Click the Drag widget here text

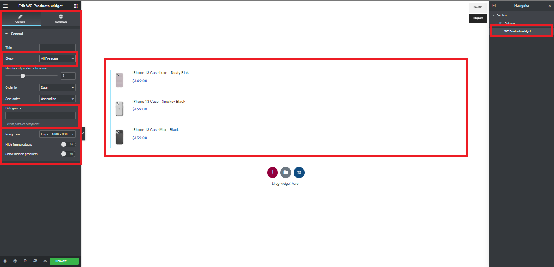pos(285,184)
